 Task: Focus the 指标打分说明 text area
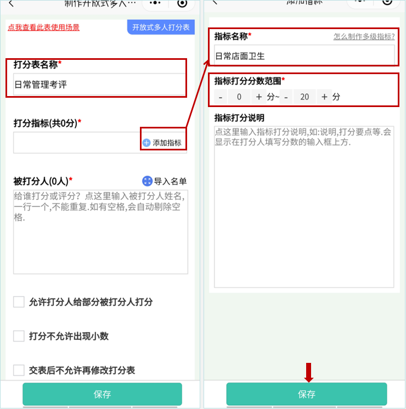(304, 207)
